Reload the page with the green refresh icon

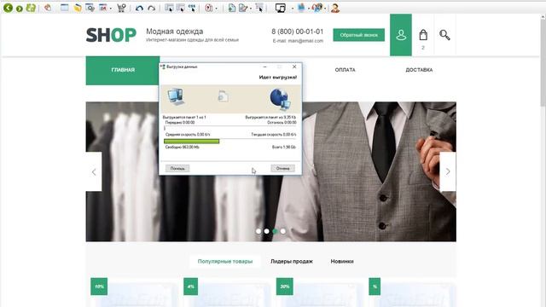[31, 8]
